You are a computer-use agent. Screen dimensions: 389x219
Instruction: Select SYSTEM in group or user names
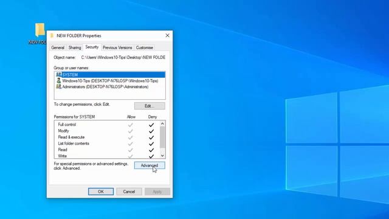click(x=110, y=75)
